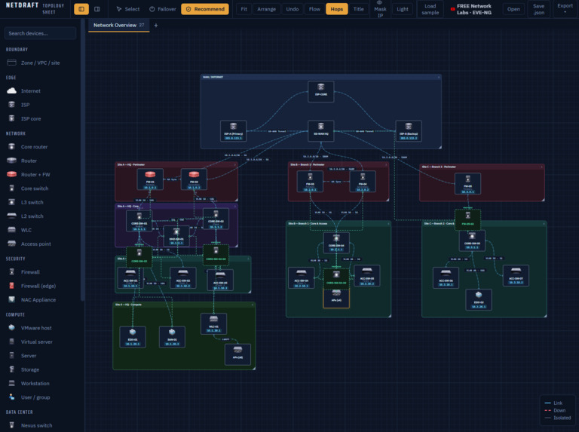The height and width of the screenshot is (432, 579).
Task: Select the FW-03 node in Site B
Action: tap(310, 181)
